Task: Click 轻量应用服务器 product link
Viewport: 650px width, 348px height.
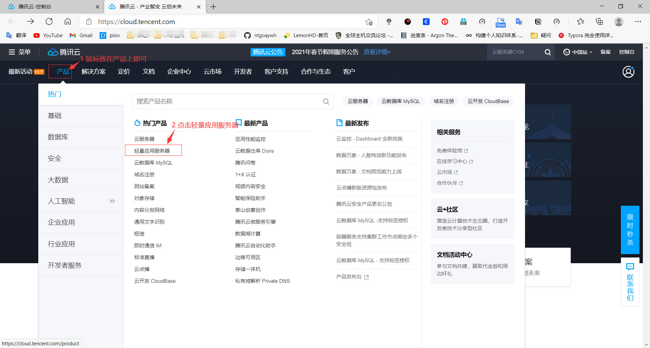Action: pos(152,151)
